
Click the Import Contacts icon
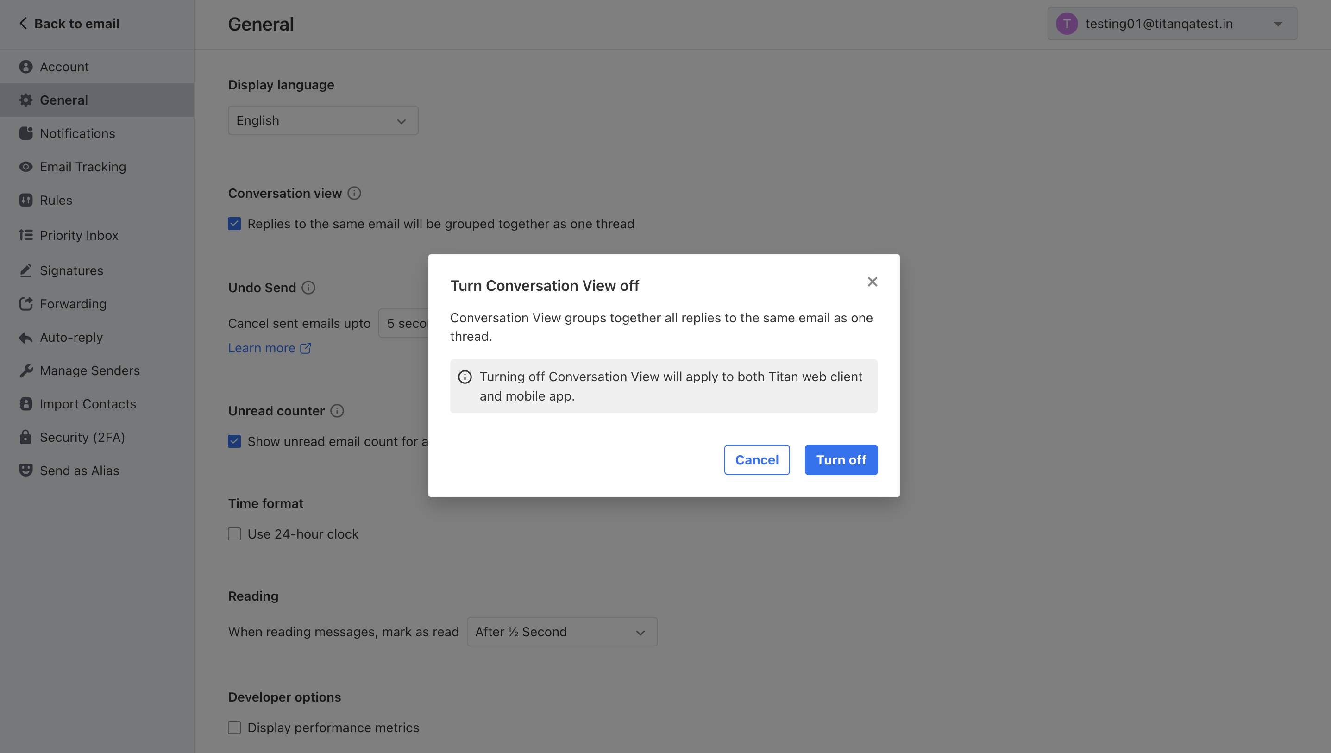[x=25, y=404]
